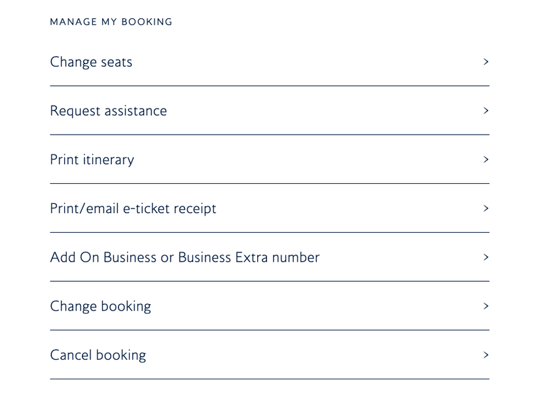The height and width of the screenshot is (397, 542).
Task: Click the chevron next to Change seats
Action: coord(486,61)
